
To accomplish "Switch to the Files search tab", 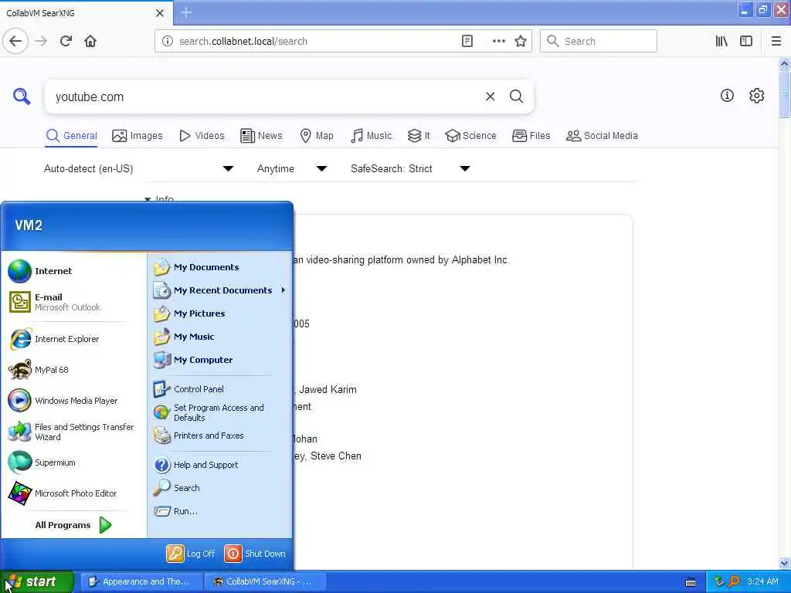I will pos(531,136).
